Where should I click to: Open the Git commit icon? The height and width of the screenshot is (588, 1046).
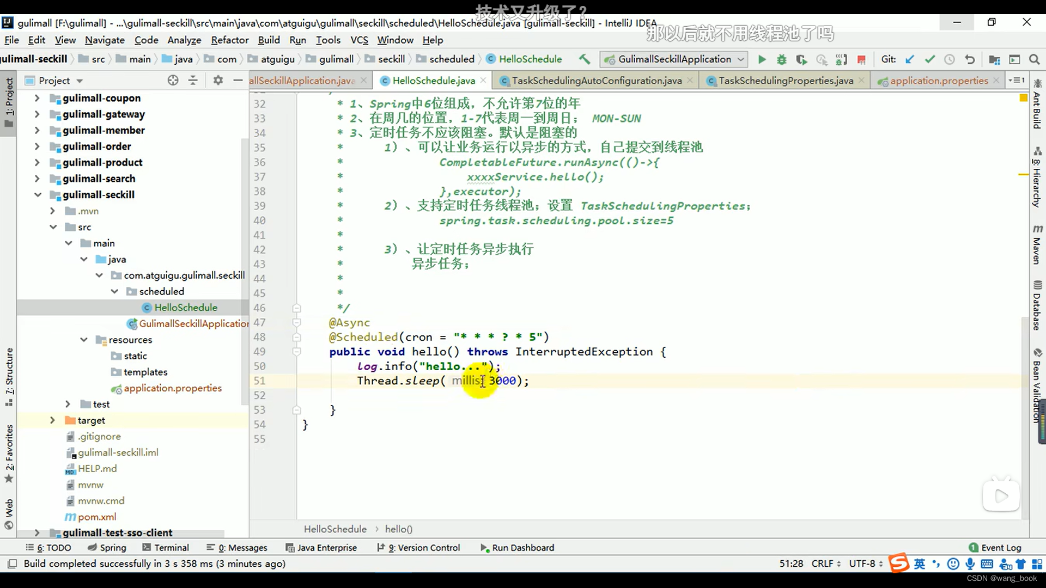[929, 59]
